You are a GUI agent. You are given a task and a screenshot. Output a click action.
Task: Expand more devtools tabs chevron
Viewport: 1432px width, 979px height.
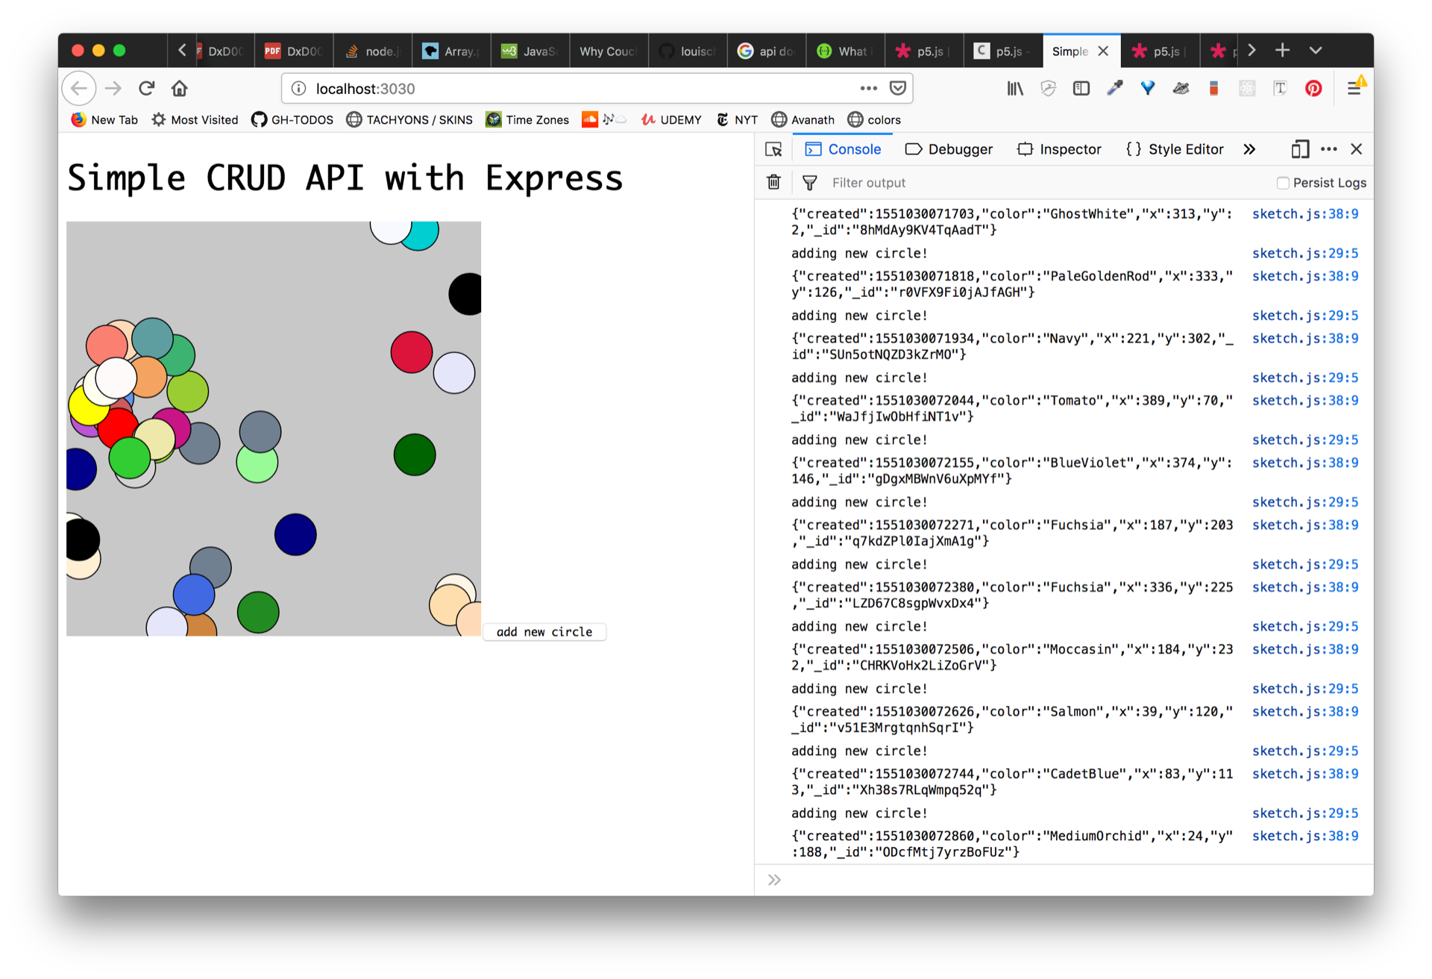point(1249,149)
